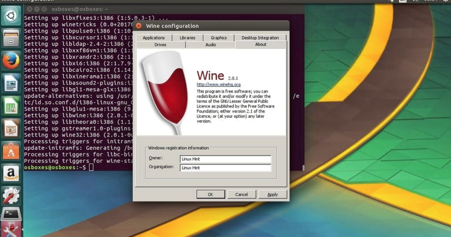Viewport: 451px width, 237px height.
Task: Click the Apply button
Action: tap(272, 194)
